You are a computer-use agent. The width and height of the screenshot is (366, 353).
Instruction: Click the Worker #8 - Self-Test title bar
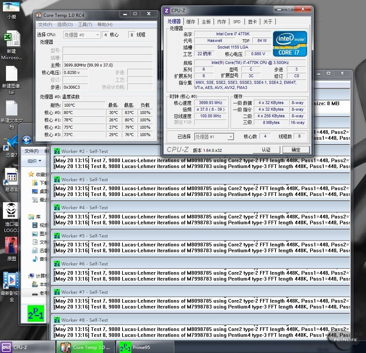[x=200, y=320]
